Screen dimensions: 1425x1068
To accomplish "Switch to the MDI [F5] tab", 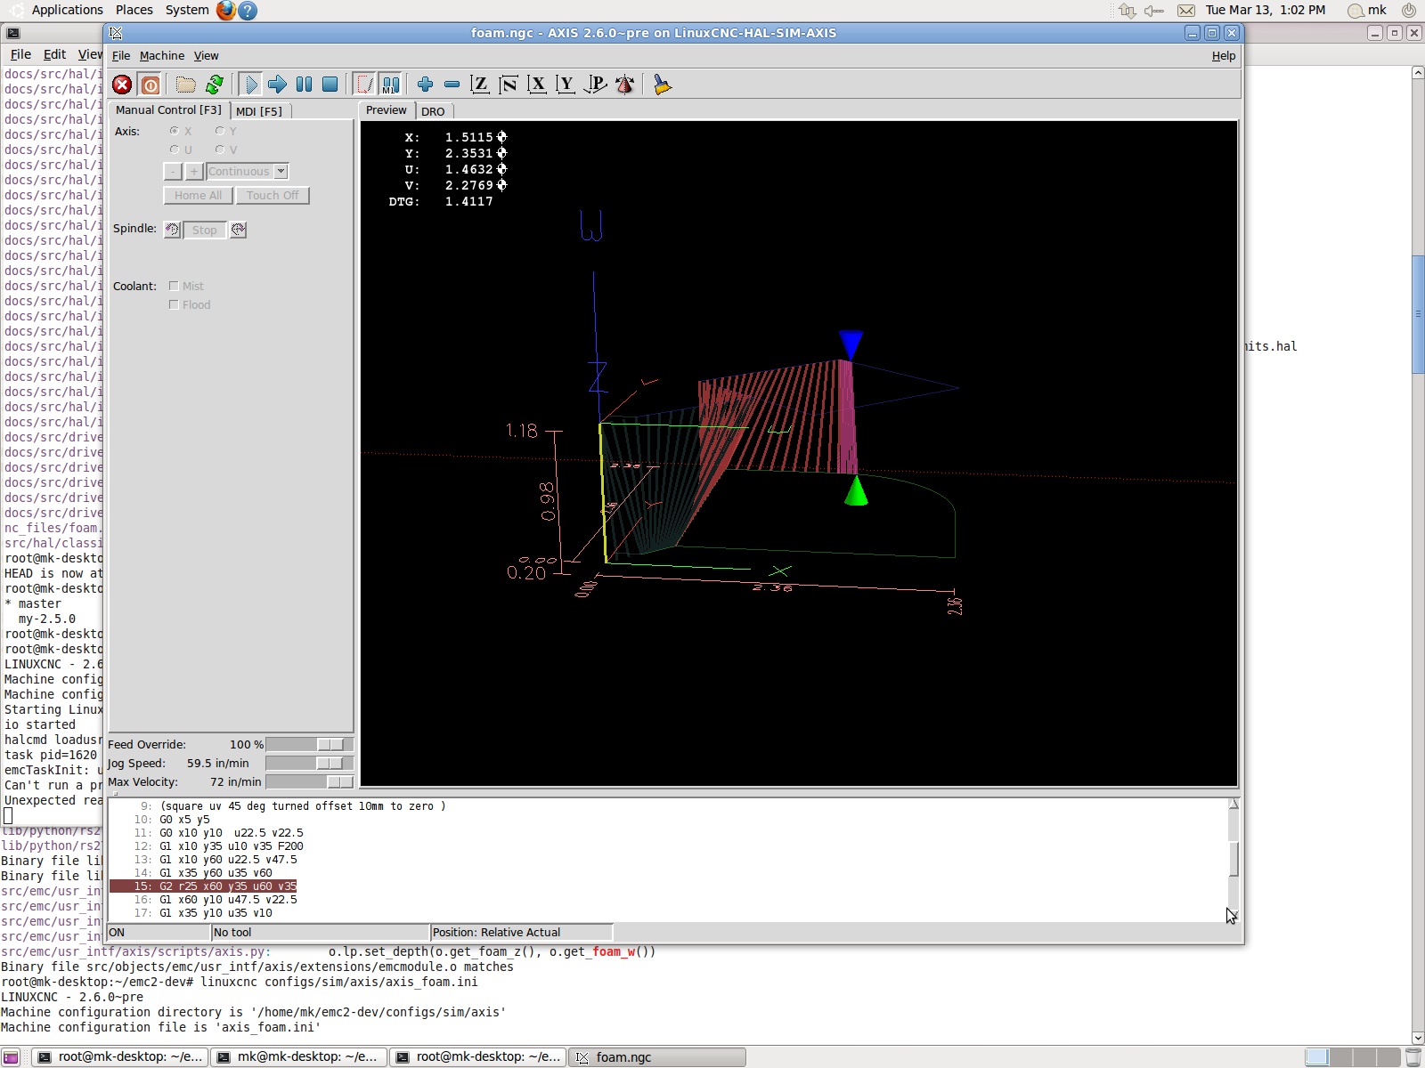I will [259, 111].
